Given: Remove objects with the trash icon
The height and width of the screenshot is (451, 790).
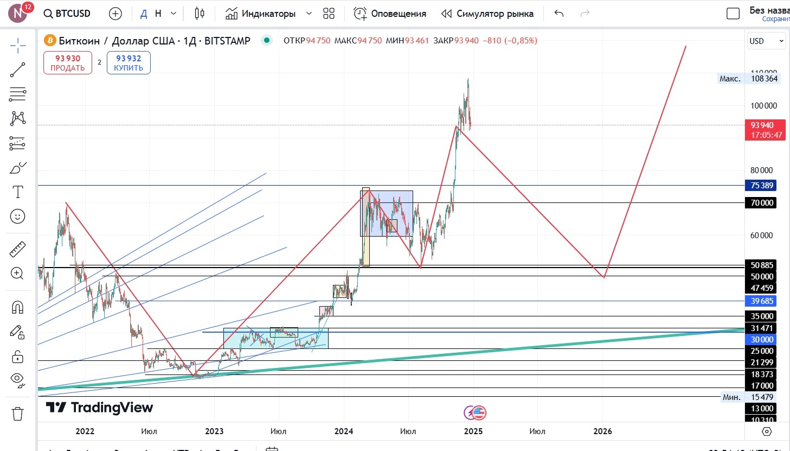Looking at the screenshot, I should click(18, 414).
